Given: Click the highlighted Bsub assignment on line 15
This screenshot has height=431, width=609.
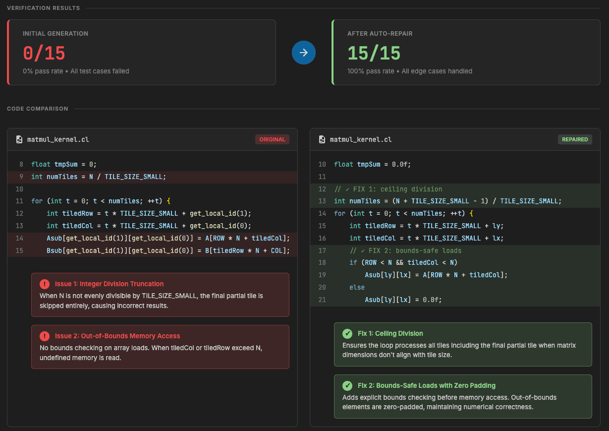Looking at the screenshot, I should pyautogui.click(x=152, y=250).
